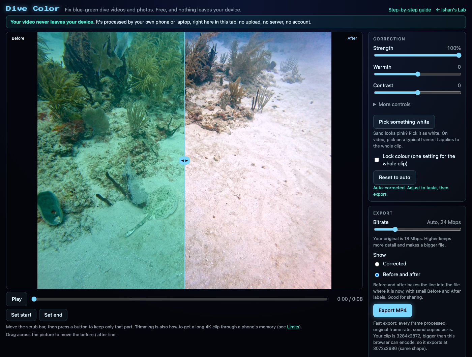Click the video scrub bar handle
The image size is (472, 357).
(x=34, y=299)
